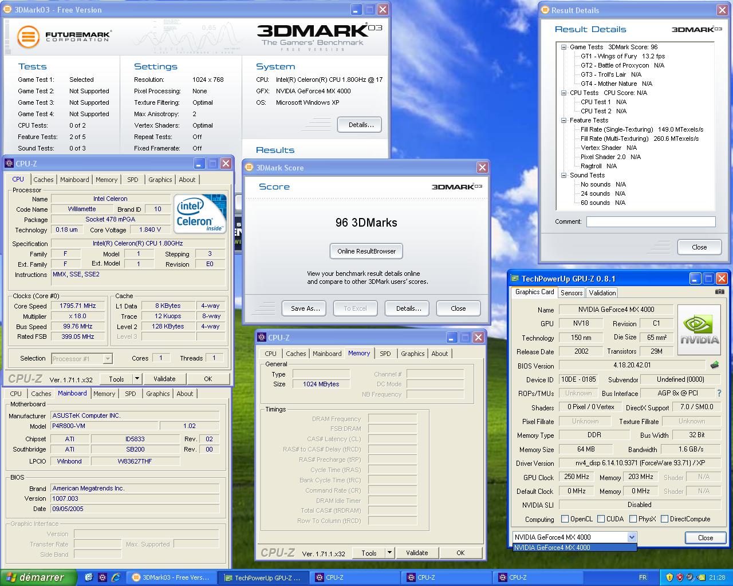This screenshot has height=586, width=733.
Task: Enable the OpenCL checkbox
Action: point(565,518)
